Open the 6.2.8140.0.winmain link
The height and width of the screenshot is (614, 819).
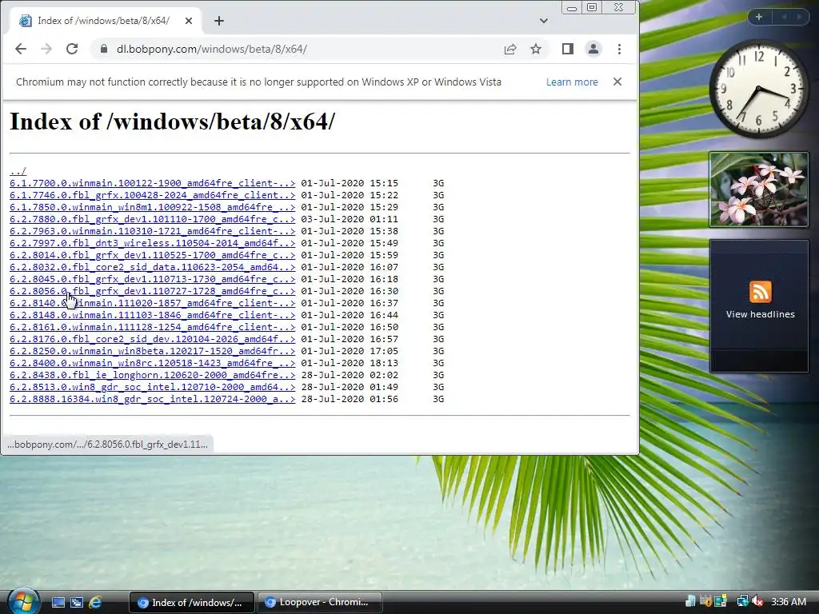153,303
